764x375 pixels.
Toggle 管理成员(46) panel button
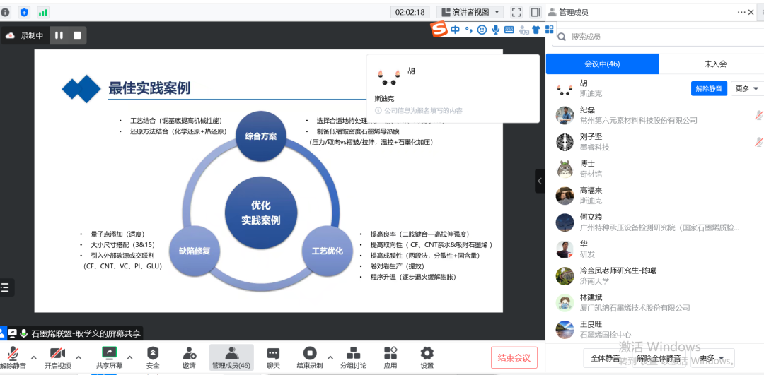tap(231, 358)
